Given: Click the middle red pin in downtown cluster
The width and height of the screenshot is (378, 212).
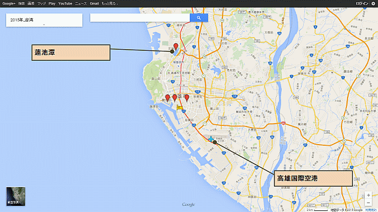Looking at the screenshot, I should click(175, 98).
